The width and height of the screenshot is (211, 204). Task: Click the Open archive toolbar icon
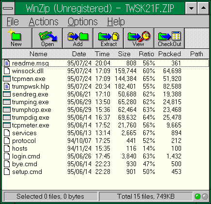click(47, 38)
